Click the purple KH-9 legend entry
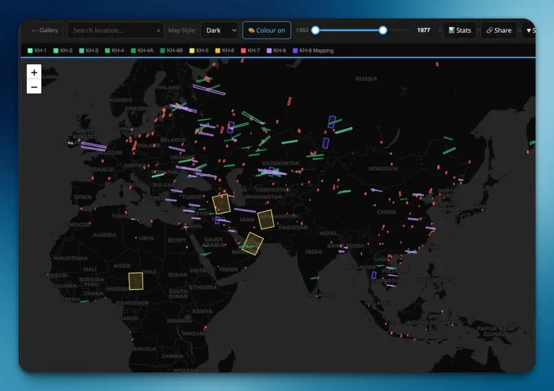 (x=276, y=50)
